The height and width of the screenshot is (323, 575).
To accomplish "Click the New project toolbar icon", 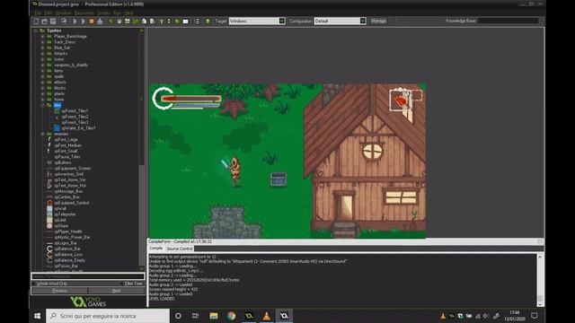I will pos(36,22).
